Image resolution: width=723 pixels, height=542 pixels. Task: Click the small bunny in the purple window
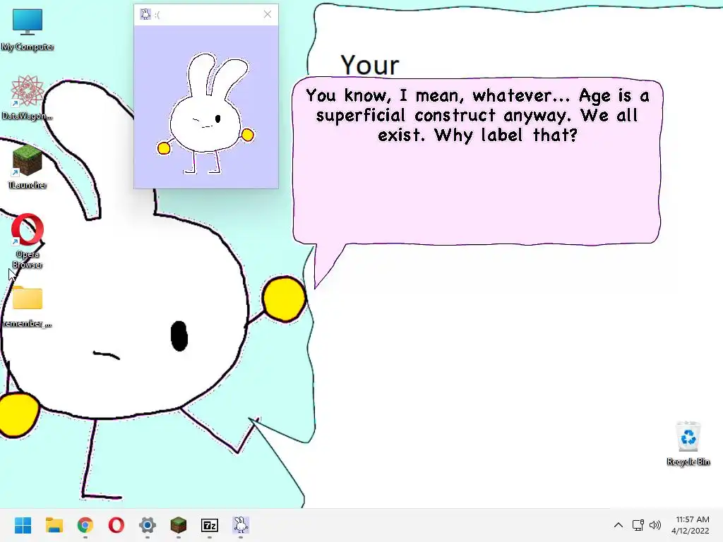click(x=205, y=114)
